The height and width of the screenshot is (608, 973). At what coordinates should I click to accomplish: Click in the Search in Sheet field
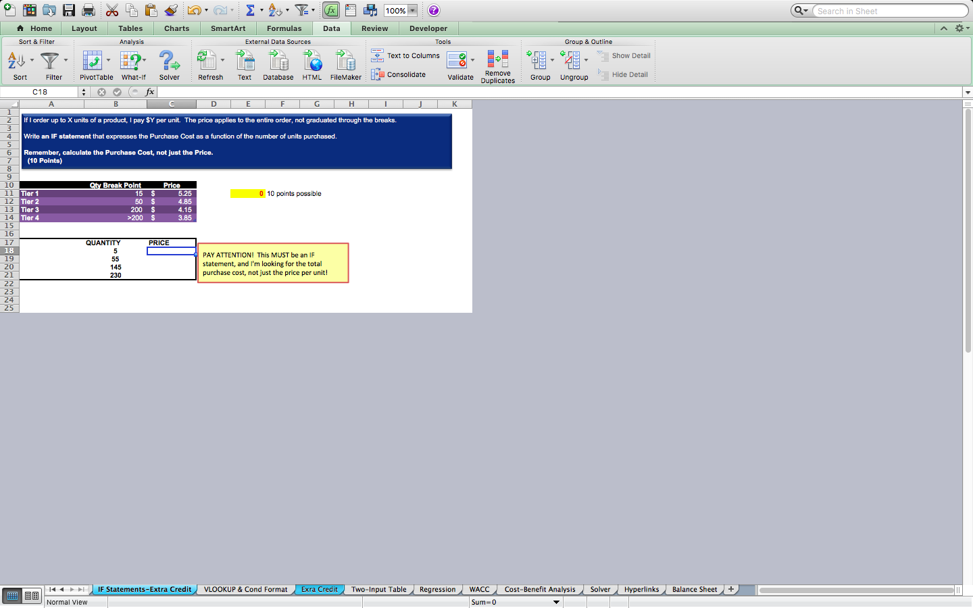[x=885, y=10]
